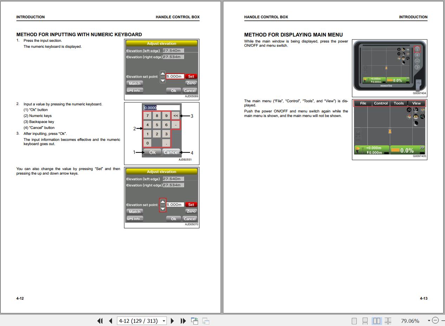Go to the first page of the document
445x326 pixels.
[x=100, y=321]
